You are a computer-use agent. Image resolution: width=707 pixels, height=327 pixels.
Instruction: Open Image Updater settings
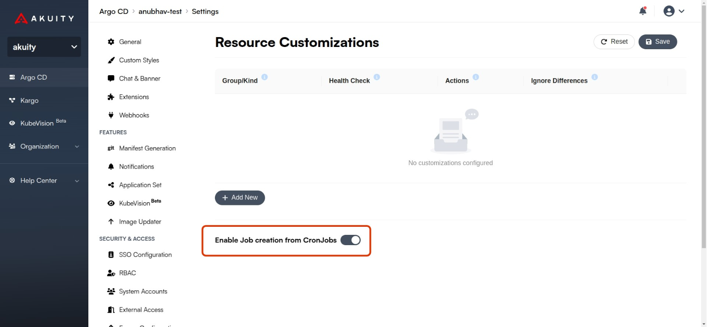140,221
